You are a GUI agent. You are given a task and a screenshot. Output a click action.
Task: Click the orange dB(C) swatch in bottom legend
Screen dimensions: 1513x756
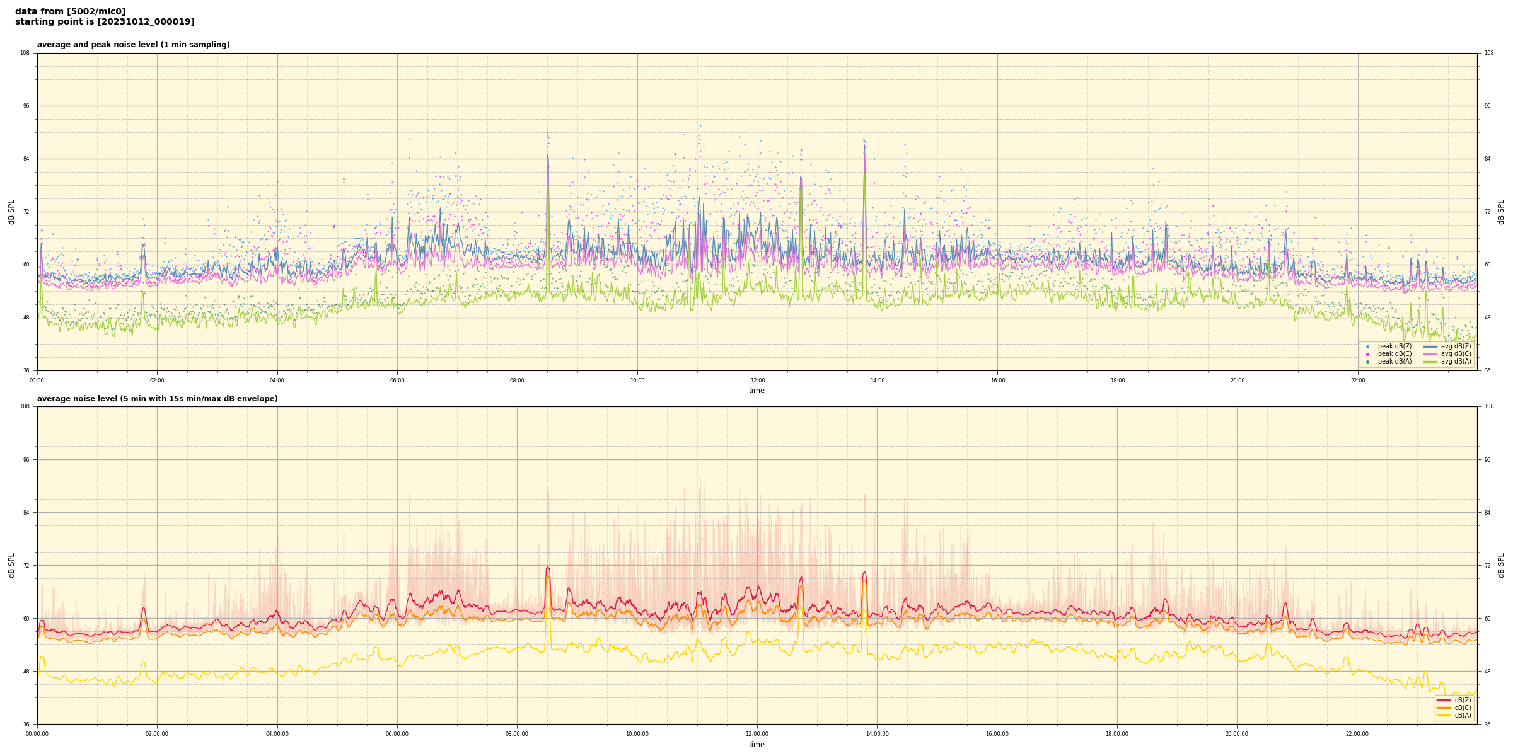1444,707
